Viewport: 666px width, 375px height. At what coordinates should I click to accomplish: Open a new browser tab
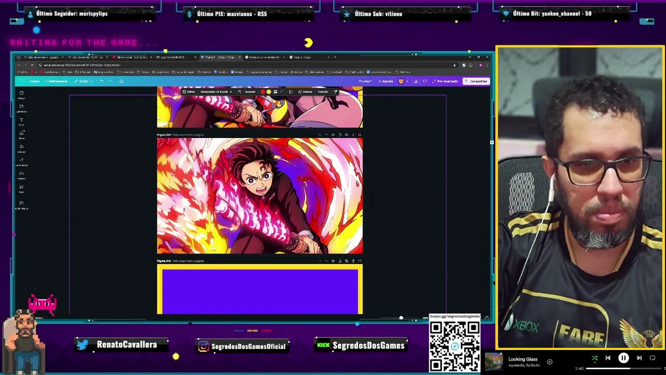pyautogui.click(x=335, y=57)
